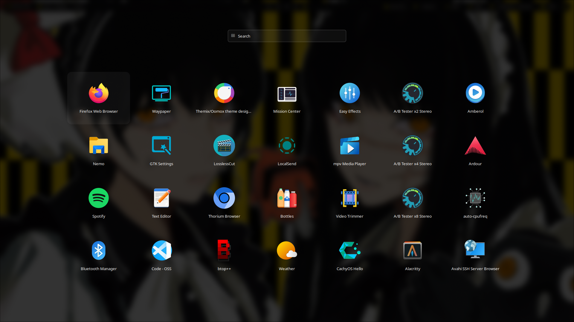Launch Alacritty terminal
Image resolution: width=574 pixels, height=322 pixels.
(x=412, y=251)
